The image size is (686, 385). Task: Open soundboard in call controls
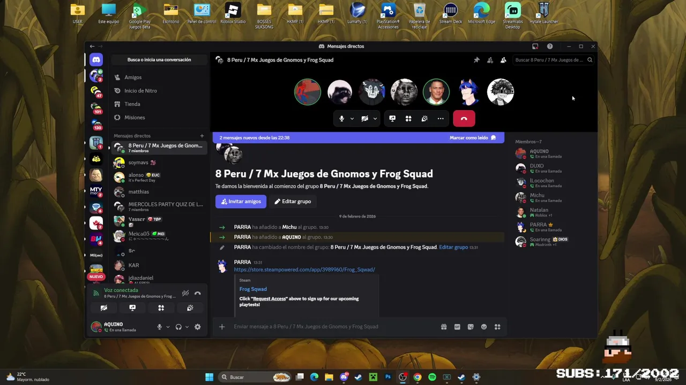coord(424,119)
